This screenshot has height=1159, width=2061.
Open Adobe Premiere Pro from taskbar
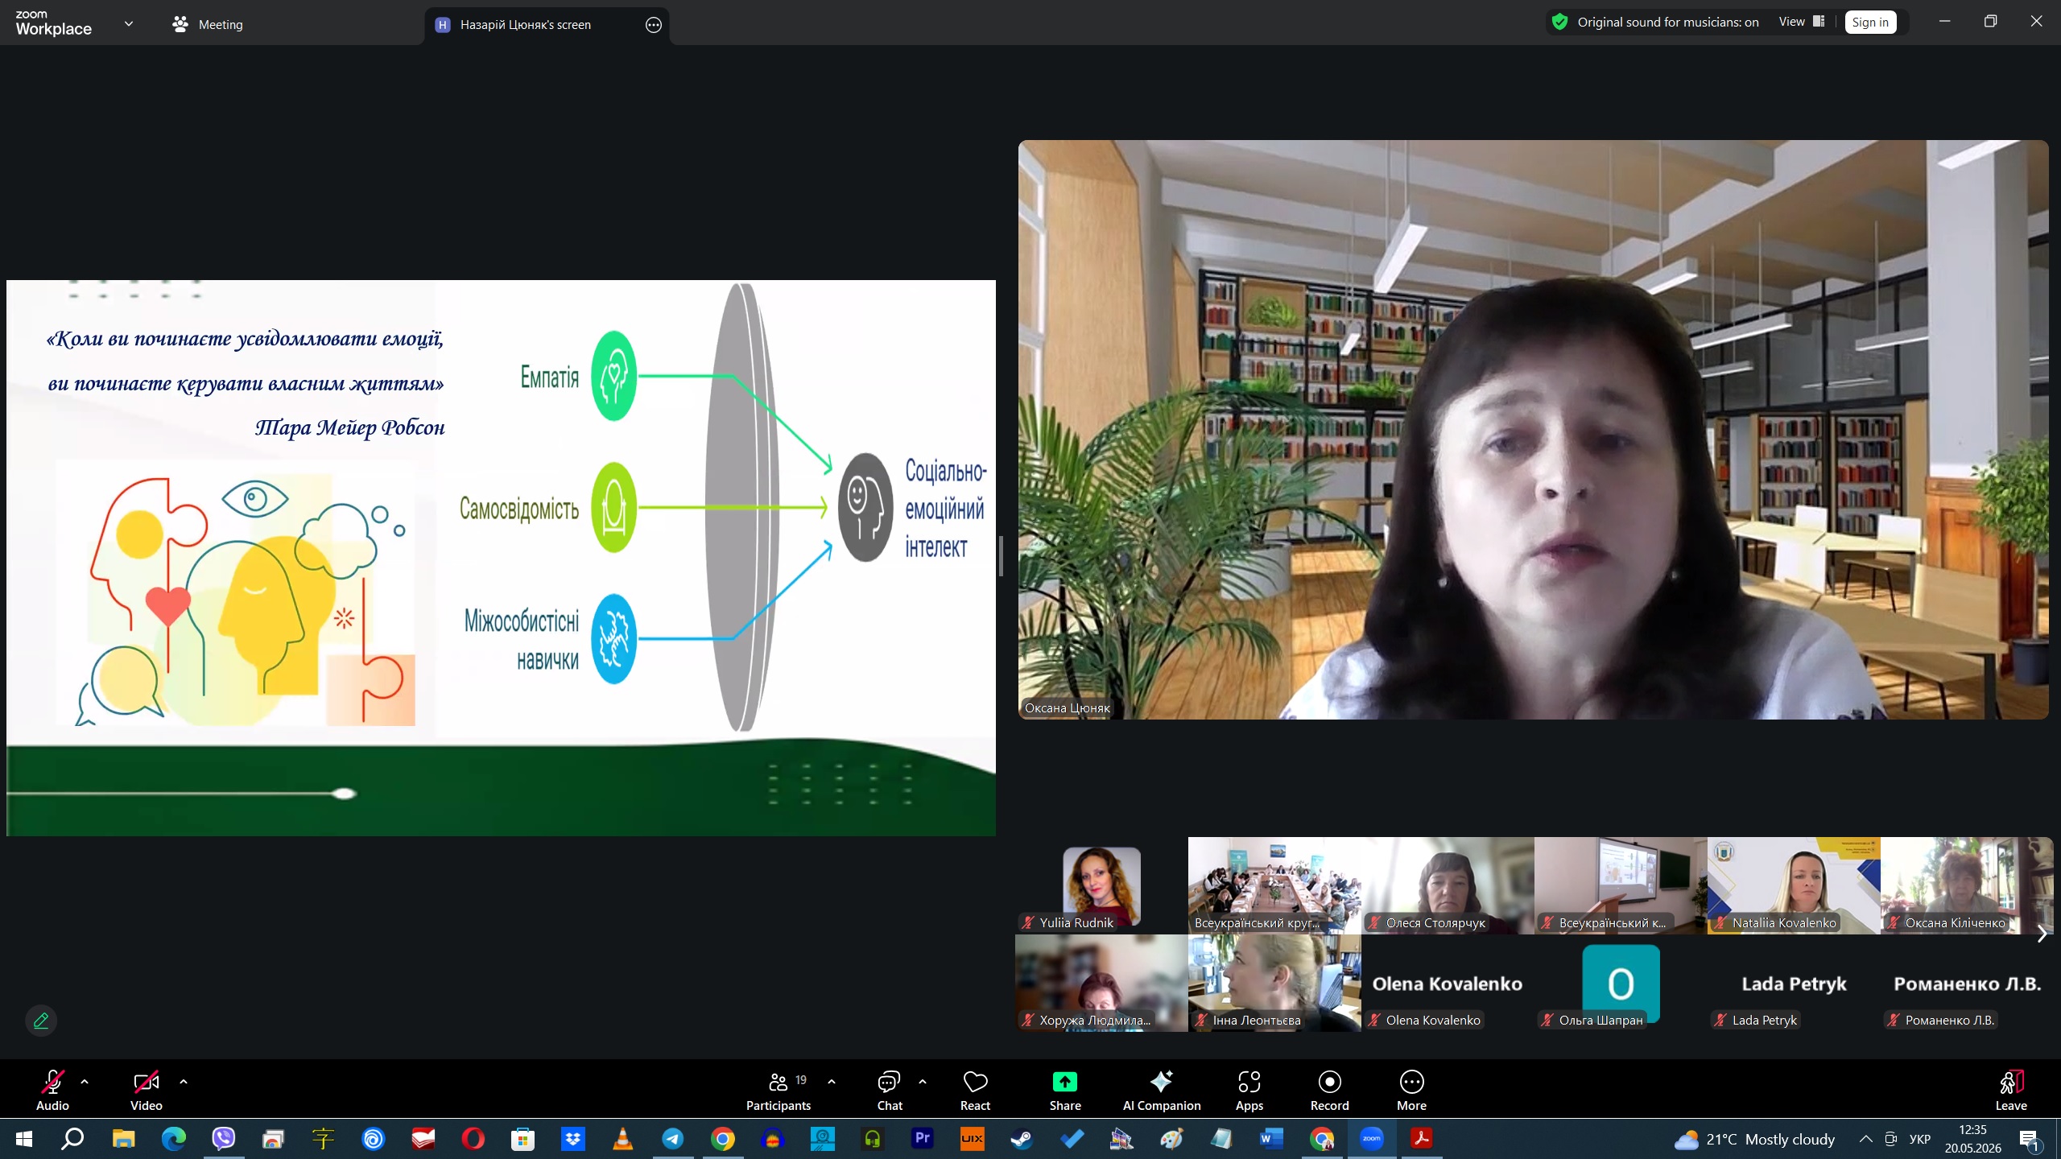[922, 1139]
